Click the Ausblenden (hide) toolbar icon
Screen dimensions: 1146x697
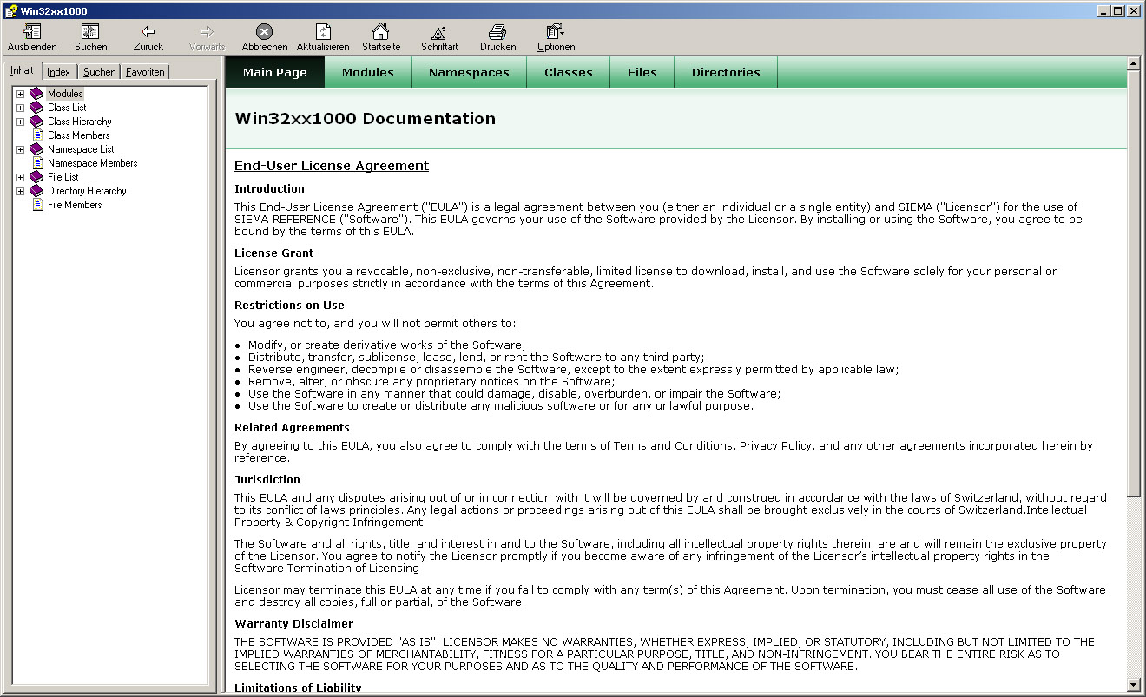coord(32,32)
